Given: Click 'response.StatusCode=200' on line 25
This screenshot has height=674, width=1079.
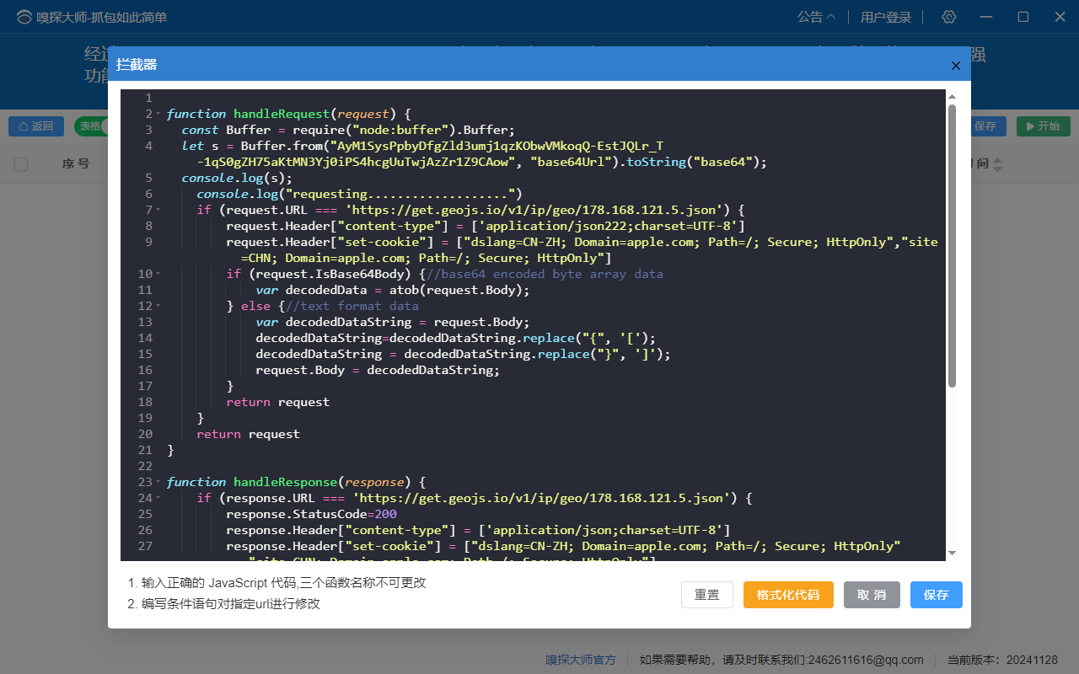Looking at the screenshot, I should [x=311, y=514].
